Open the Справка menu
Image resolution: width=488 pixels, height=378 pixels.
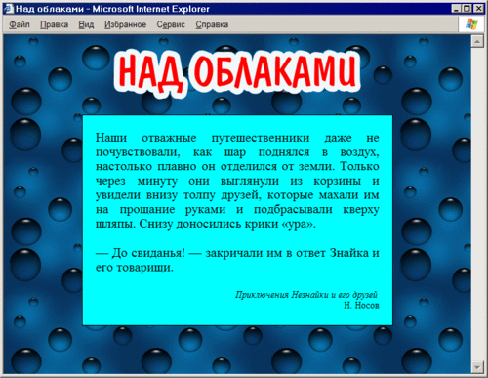[x=212, y=24]
